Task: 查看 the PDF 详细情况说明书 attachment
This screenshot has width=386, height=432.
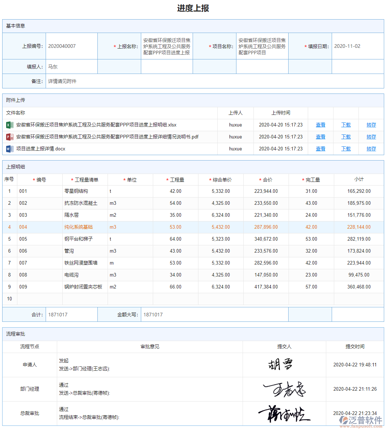Action: point(320,137)
